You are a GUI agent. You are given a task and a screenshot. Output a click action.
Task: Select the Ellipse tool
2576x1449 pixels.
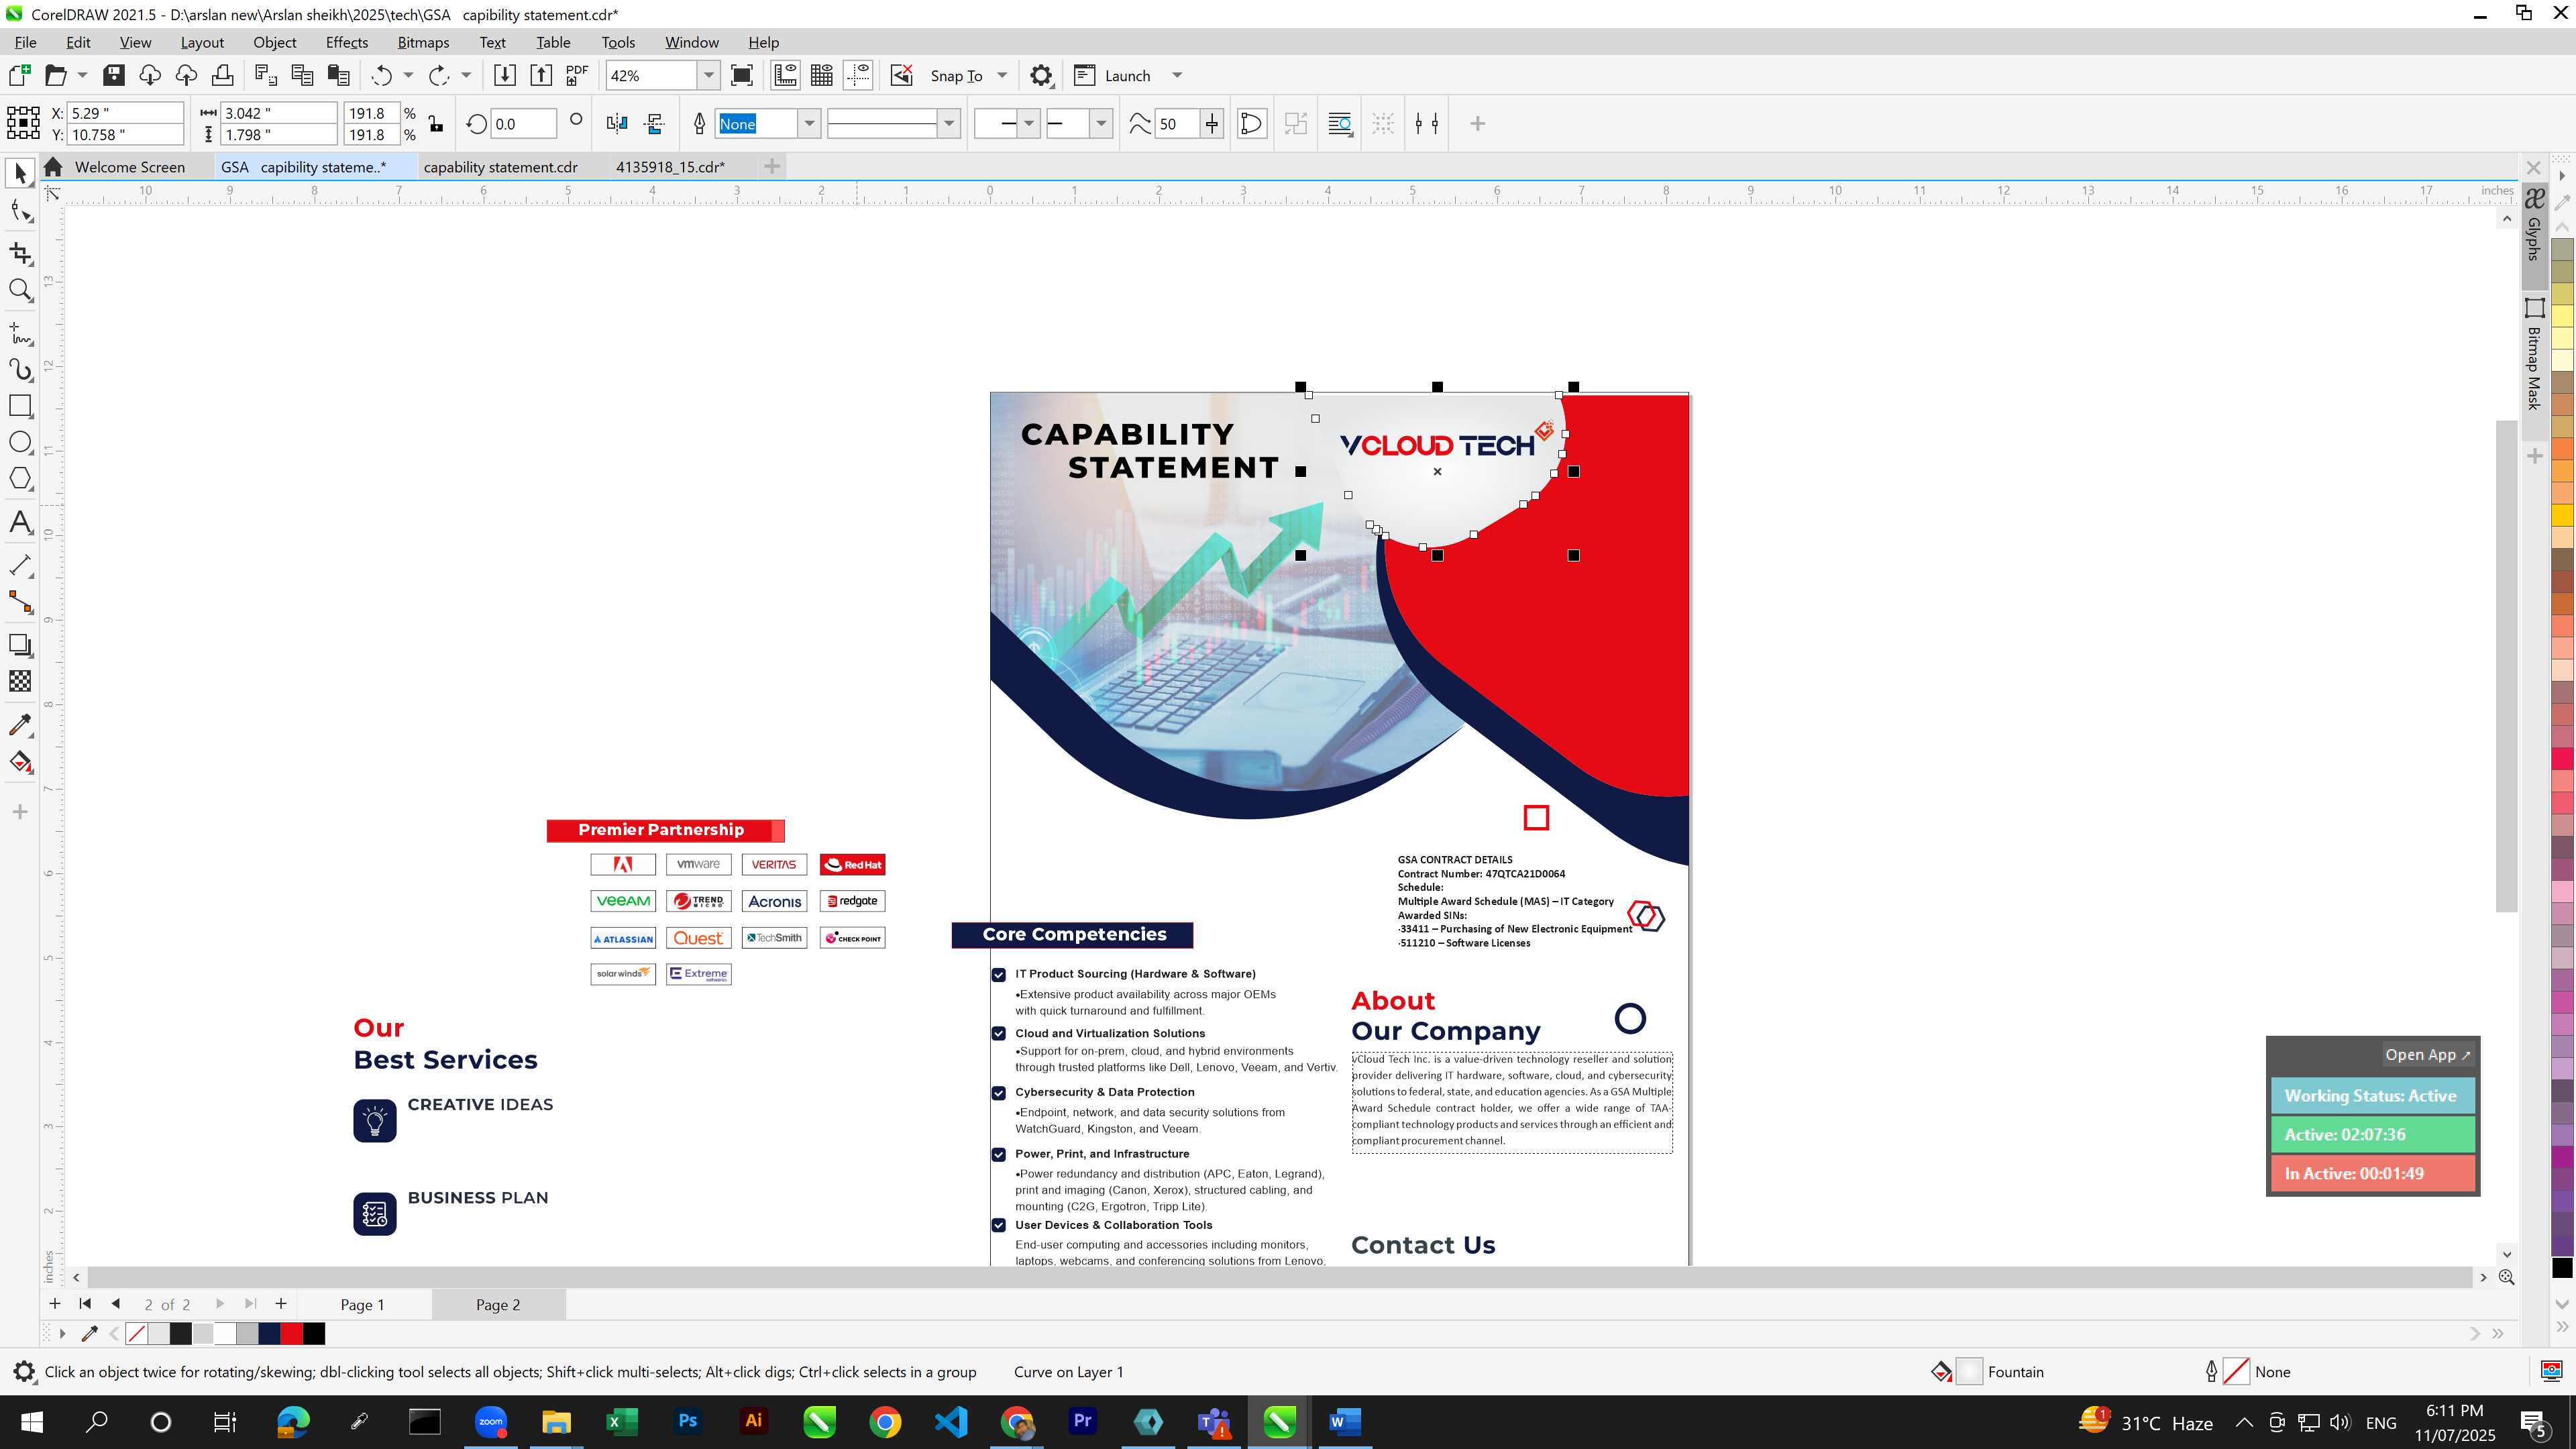tap(20, 442)
